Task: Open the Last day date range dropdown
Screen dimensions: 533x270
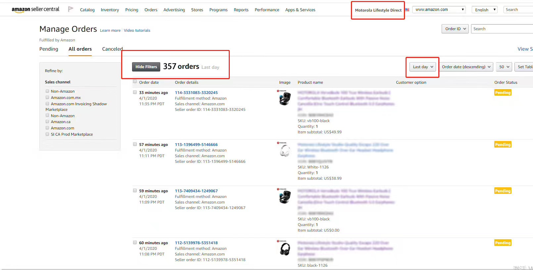Action: click(x=423, y=67)
